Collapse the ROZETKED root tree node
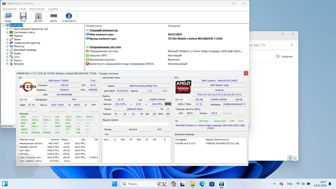The width and height of the screenshot is (336, 189). pos(3,25)
